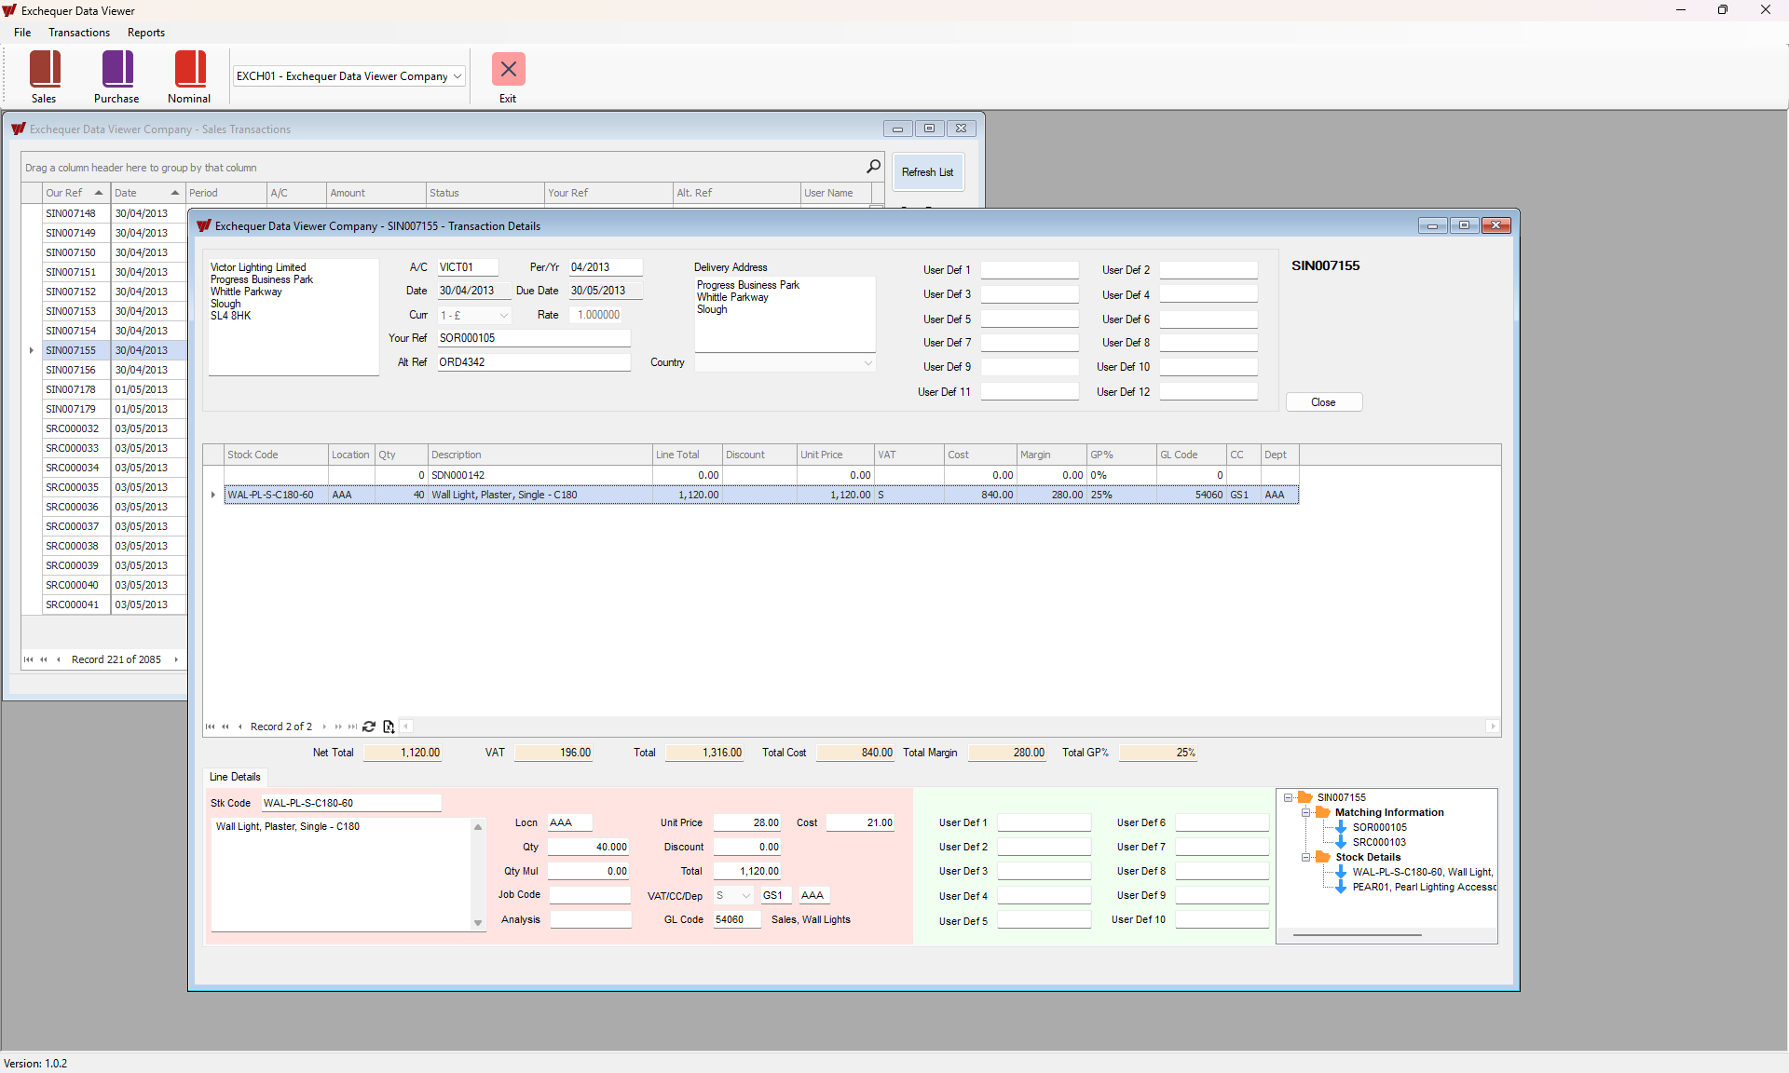
Task: Open the Transactions menu
Action: pos(79,33)
